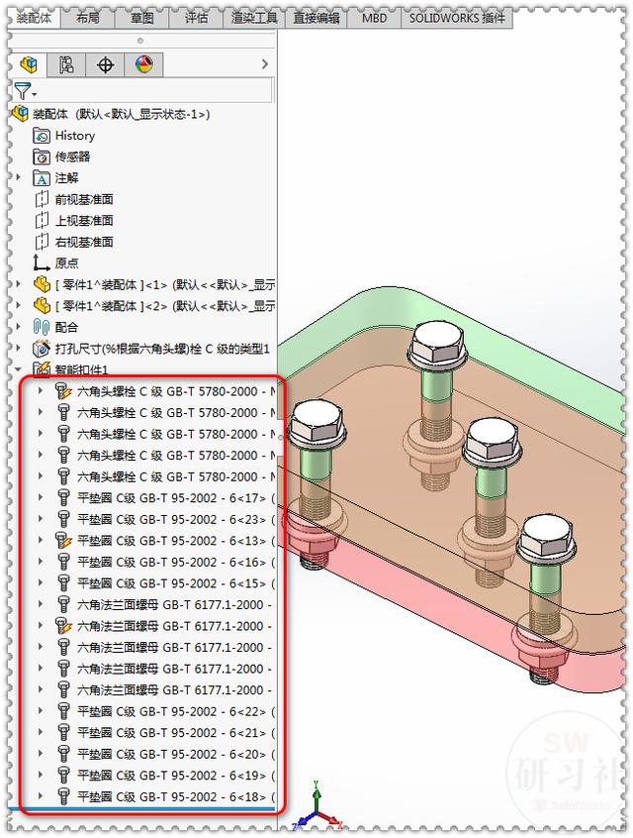Select the History folder icon

pyautogui.click(x=42, y=136)
